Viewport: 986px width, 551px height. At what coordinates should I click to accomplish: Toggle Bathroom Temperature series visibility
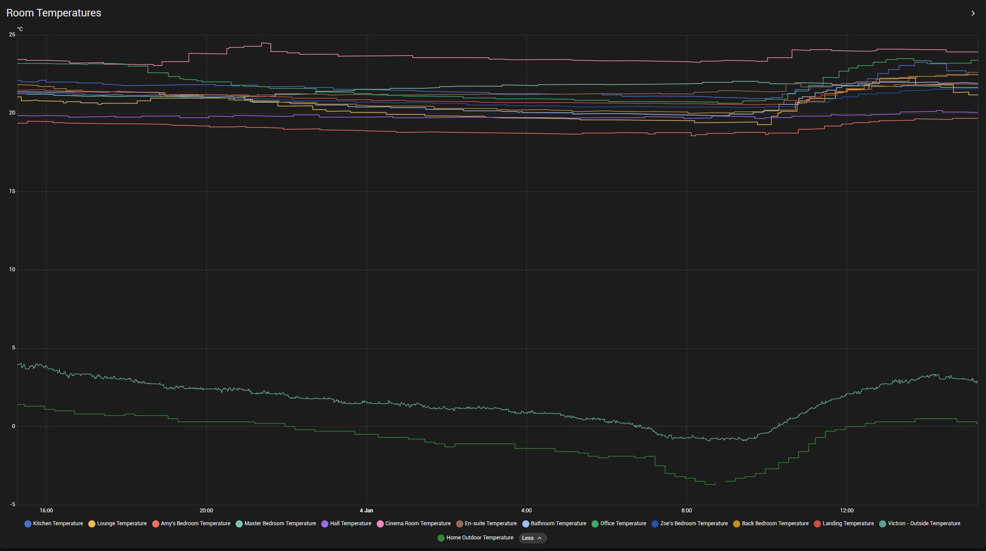click(x=558, y=523)
